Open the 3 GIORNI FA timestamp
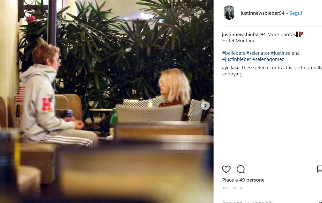322x203 pixels. pyautogui.click(x=232, y=188)
